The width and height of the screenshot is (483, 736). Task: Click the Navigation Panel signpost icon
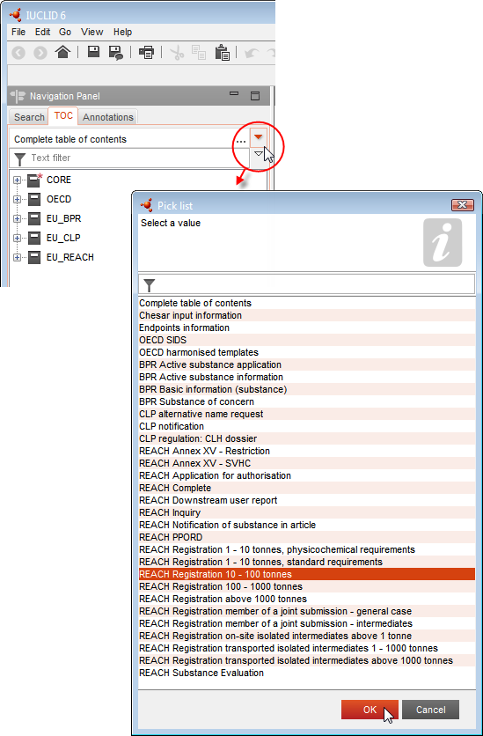pos(18,96)
